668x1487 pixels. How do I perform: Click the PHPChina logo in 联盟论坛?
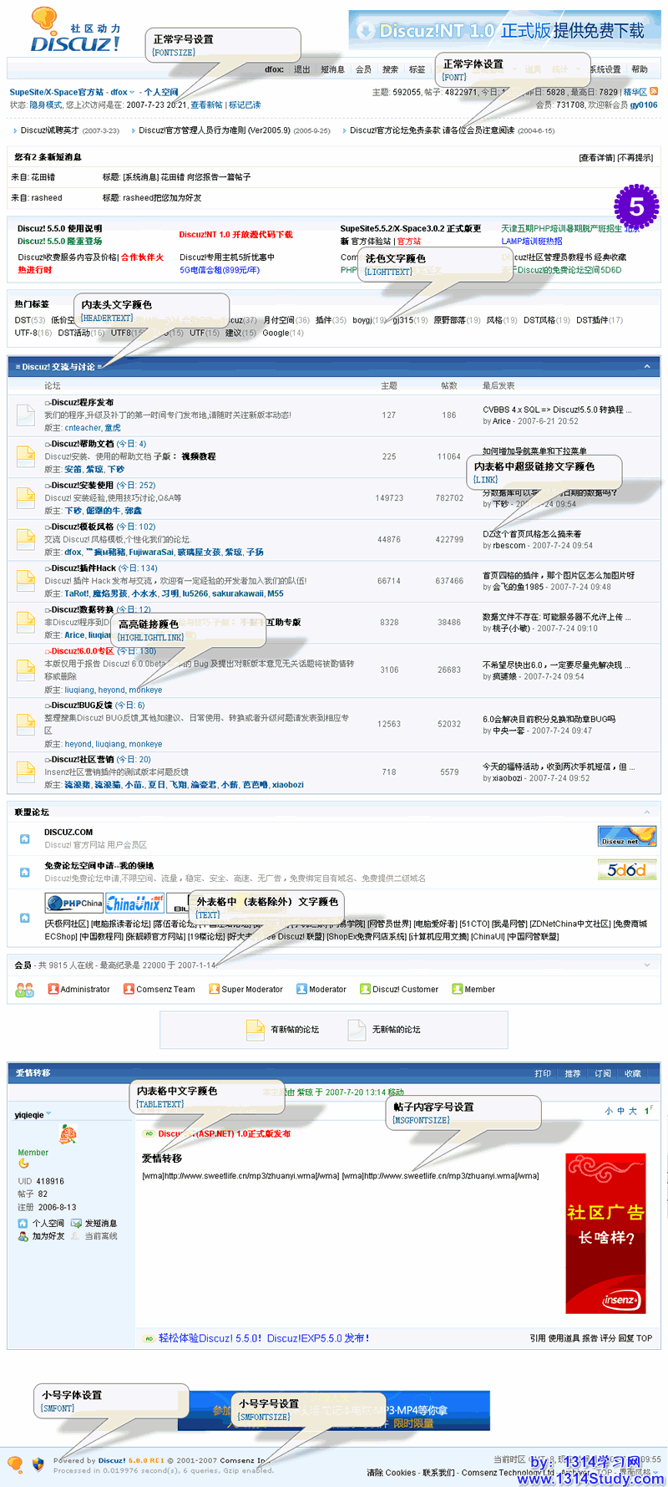74,903
